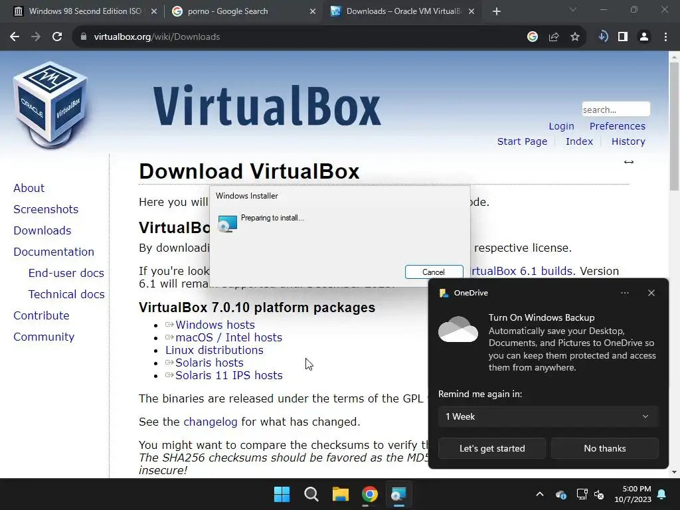The height and width of the screenshot is (510, 680).
Task: Click the VirtualBox site search field
Action: [616, 110]
